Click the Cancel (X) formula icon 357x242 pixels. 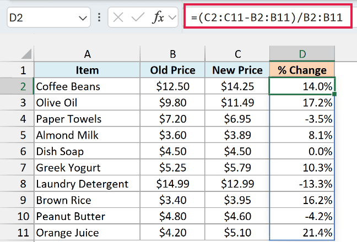(x=118, y=18)
